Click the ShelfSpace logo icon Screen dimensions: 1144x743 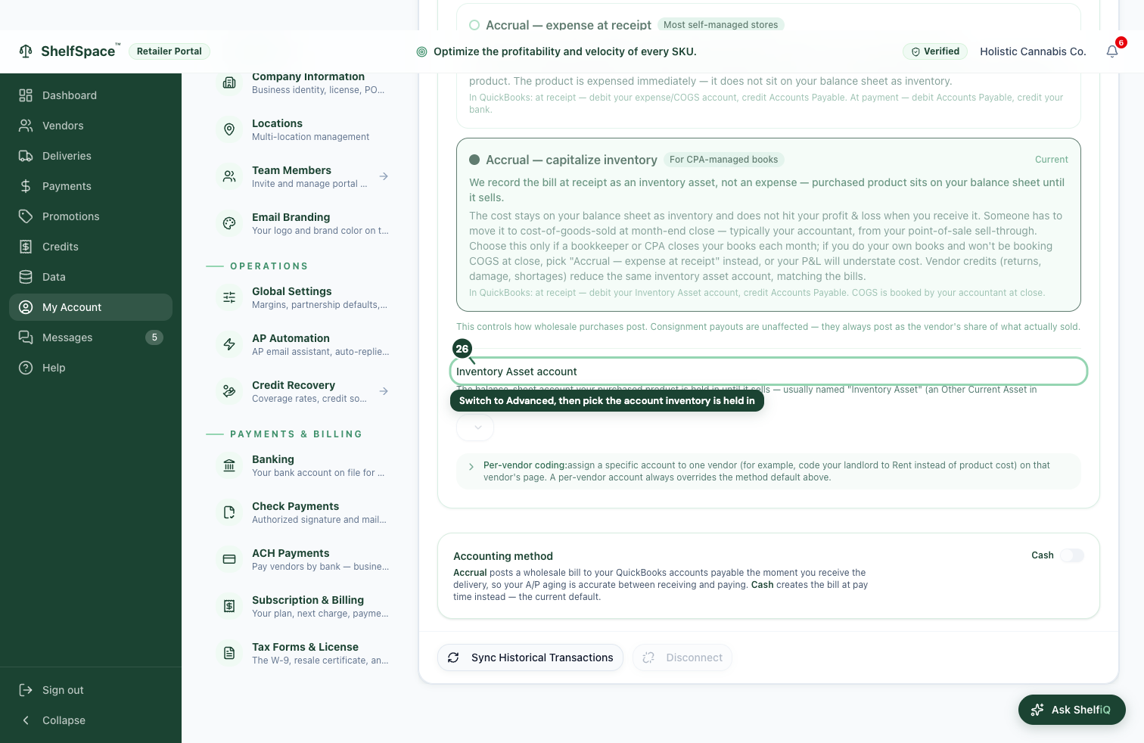click(26, 51)
